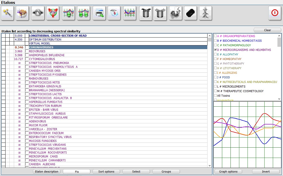Open the Groups button
The height and width of the screenshot is (176, 283).
pos(166,172)
